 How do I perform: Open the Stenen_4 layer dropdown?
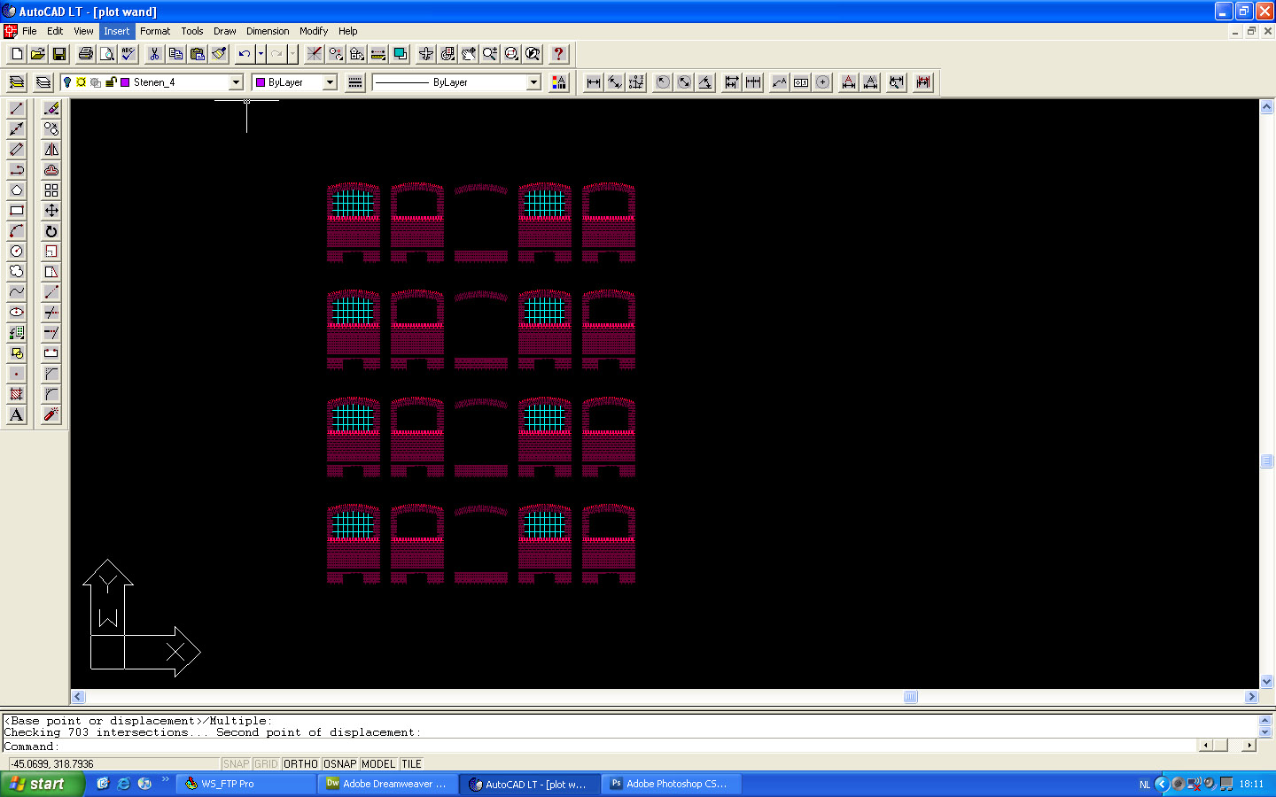tap(235, 81)
